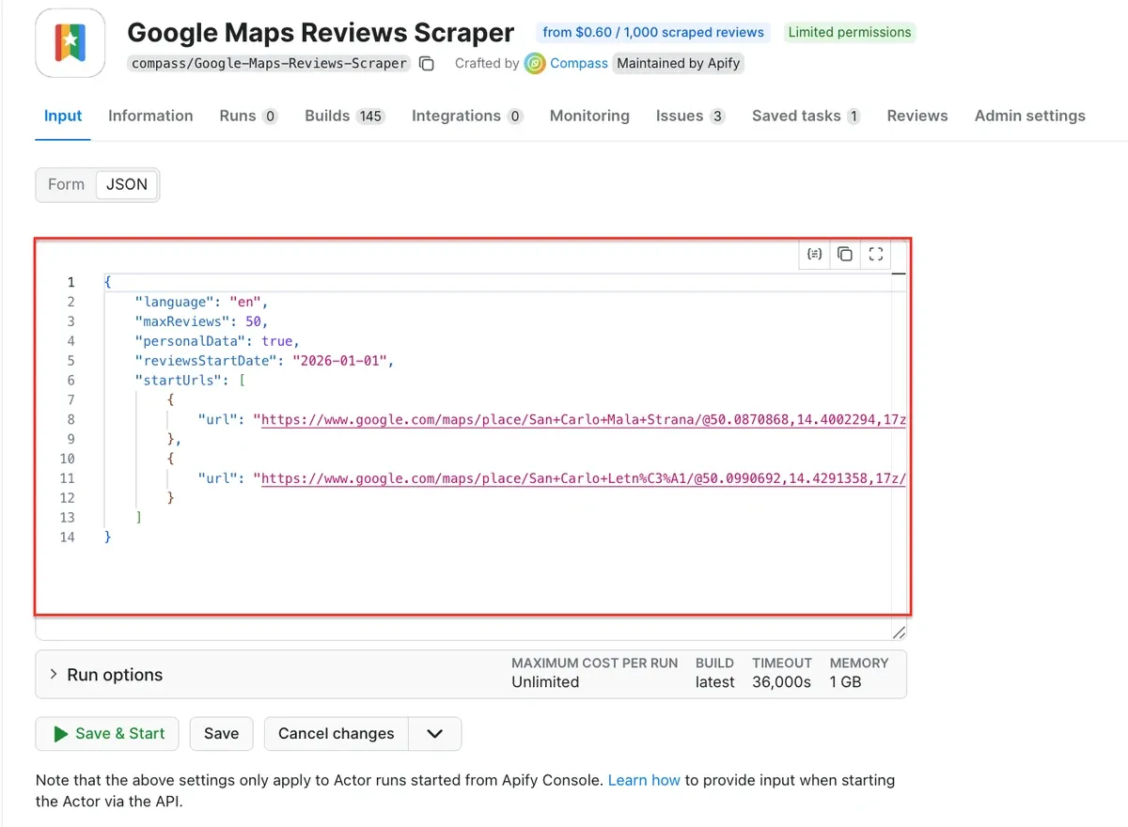
Task: Expand the JSON editor to fullscreen
Action: point(876,255)
